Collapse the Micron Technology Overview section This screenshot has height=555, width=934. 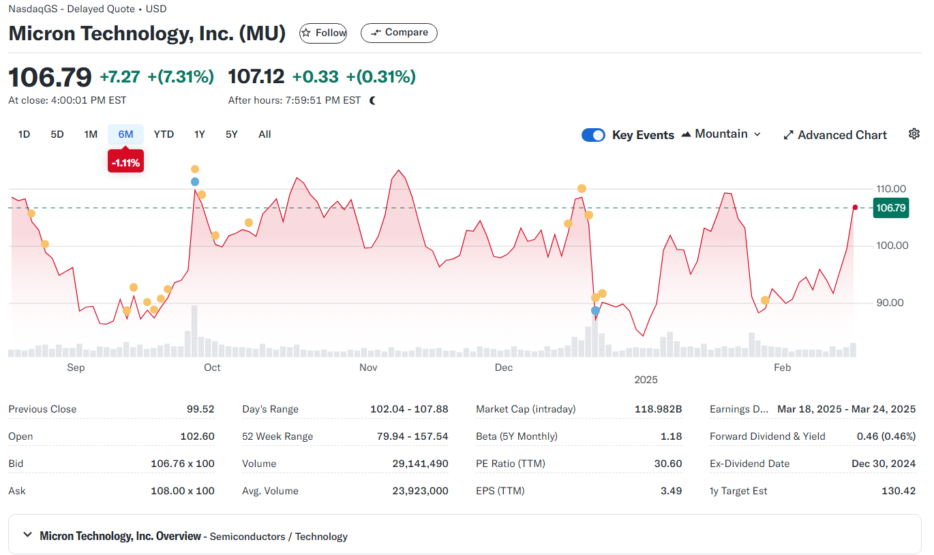click(27, 535)
